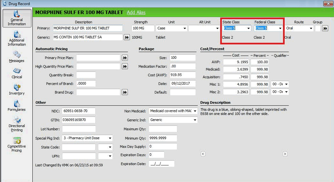Open the Generic Ind dropdown
This screenshot has width=334, height=182.
[195, 120]
